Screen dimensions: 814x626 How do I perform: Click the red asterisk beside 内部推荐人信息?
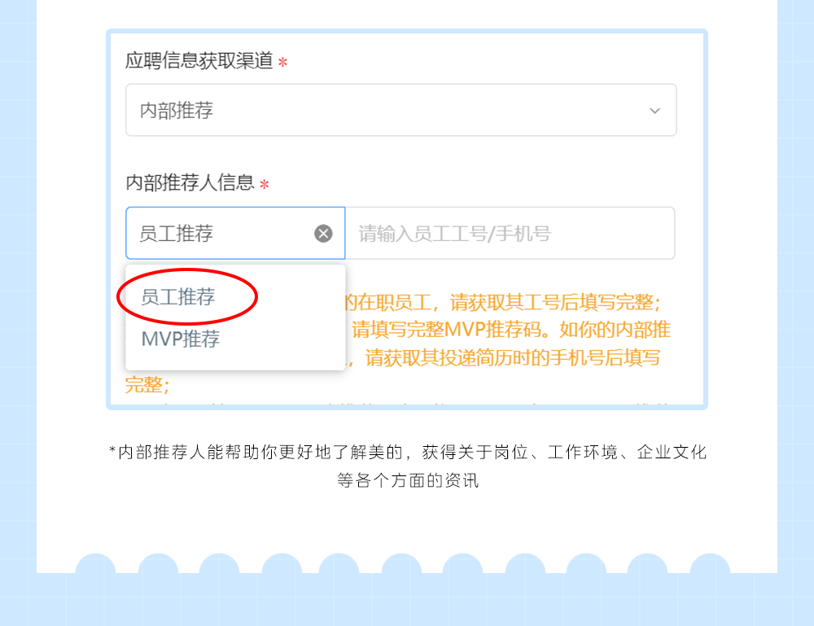[x=265, y=184]
